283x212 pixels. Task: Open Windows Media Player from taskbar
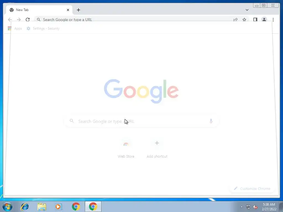click(59, 206)
